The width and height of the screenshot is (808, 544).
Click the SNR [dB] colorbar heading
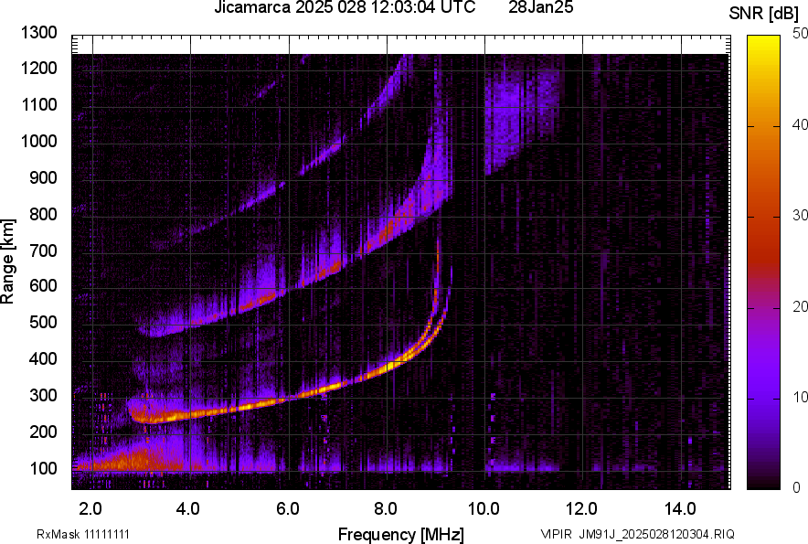[764, 13]
